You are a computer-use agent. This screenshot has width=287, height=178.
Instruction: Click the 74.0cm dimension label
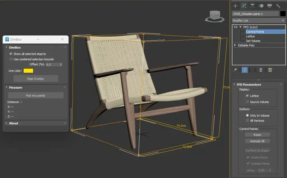click(x=181, y=126)
